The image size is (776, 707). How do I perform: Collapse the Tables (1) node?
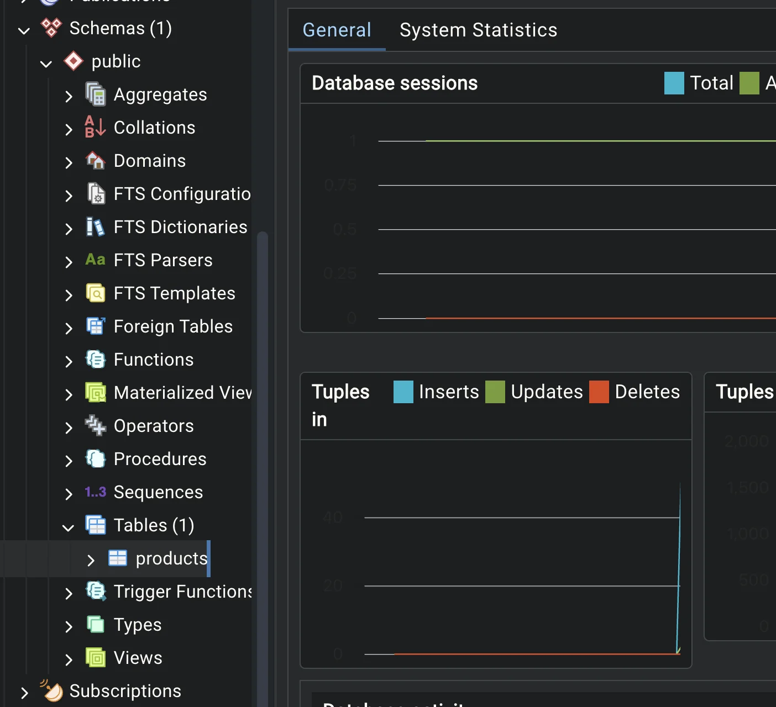point(68,527)
